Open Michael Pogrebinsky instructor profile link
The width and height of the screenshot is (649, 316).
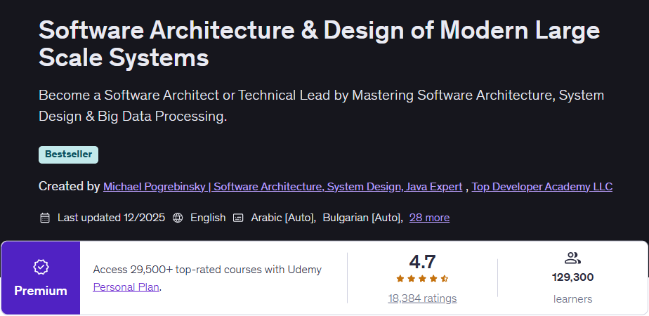(x=282, y=187)
